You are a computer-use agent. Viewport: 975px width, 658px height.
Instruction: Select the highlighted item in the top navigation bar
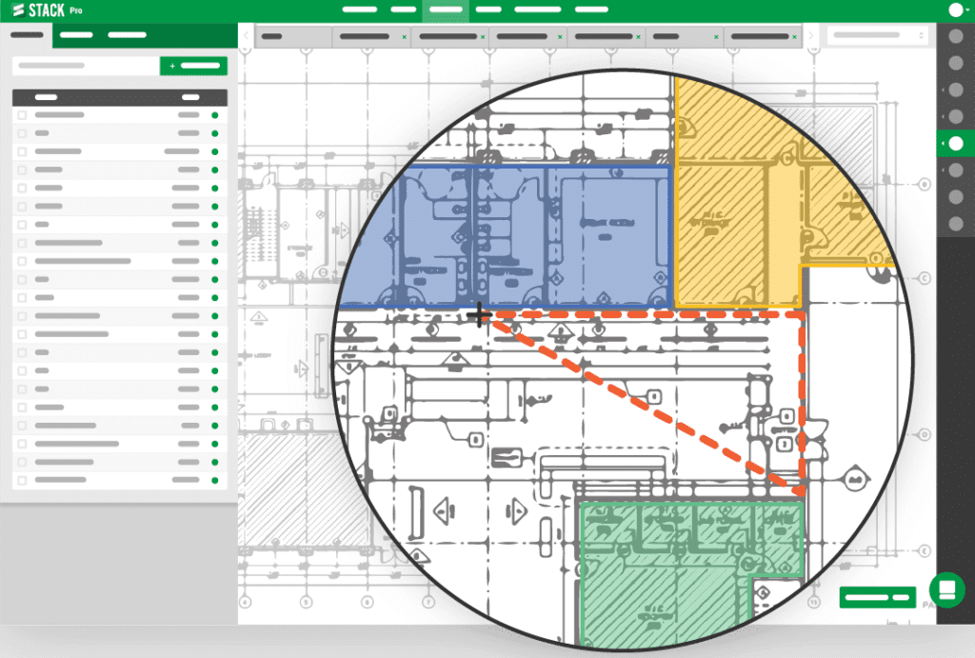[446, 10]
